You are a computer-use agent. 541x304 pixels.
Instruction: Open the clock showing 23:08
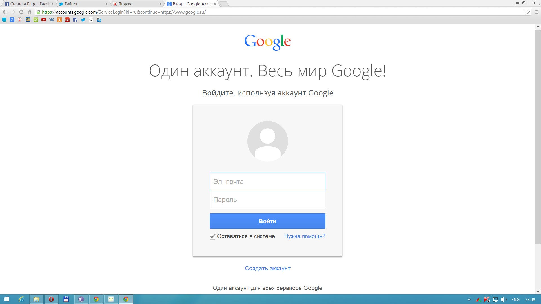530,299
